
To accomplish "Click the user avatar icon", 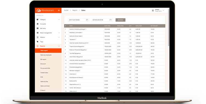I will pos(153,10).
